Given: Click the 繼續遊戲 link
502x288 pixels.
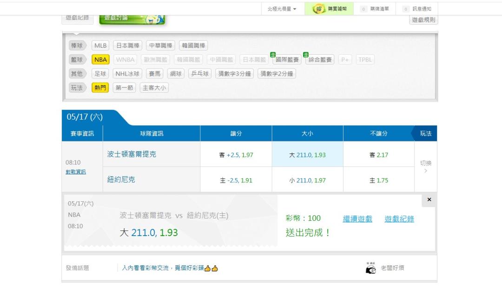Looking at the screenshot, I should click(x=357, y=219).
